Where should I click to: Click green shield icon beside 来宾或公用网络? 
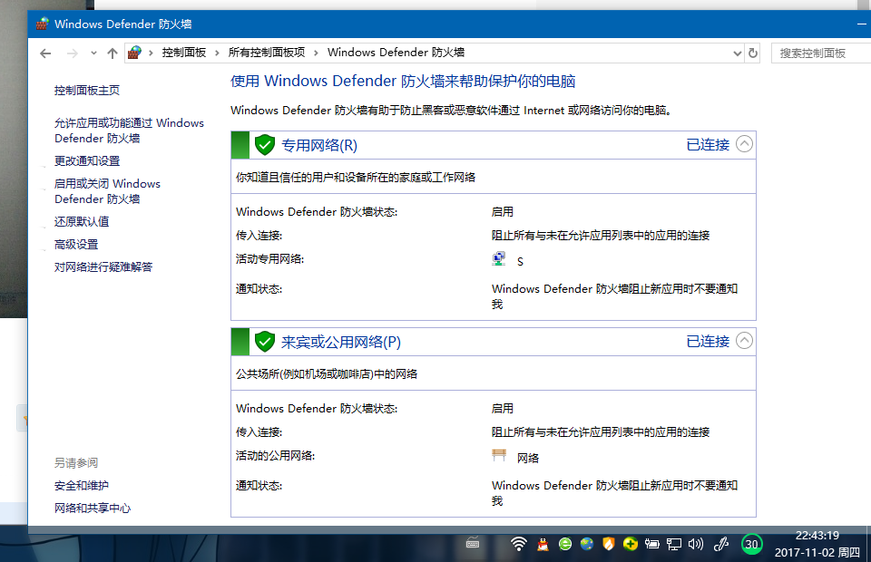(x=265, y=341)
